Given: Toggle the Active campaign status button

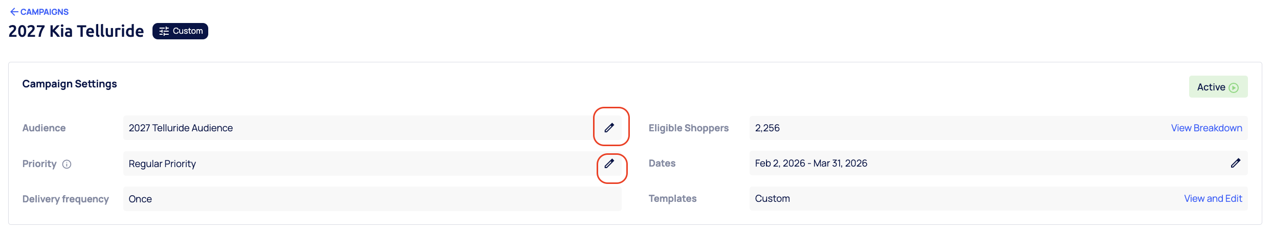Looking at the screenshot, I should tap(1217, 87).
